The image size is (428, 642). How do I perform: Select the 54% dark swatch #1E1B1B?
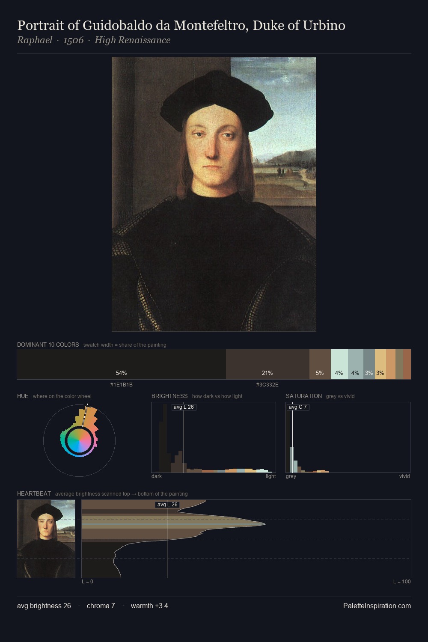(122, 364)
